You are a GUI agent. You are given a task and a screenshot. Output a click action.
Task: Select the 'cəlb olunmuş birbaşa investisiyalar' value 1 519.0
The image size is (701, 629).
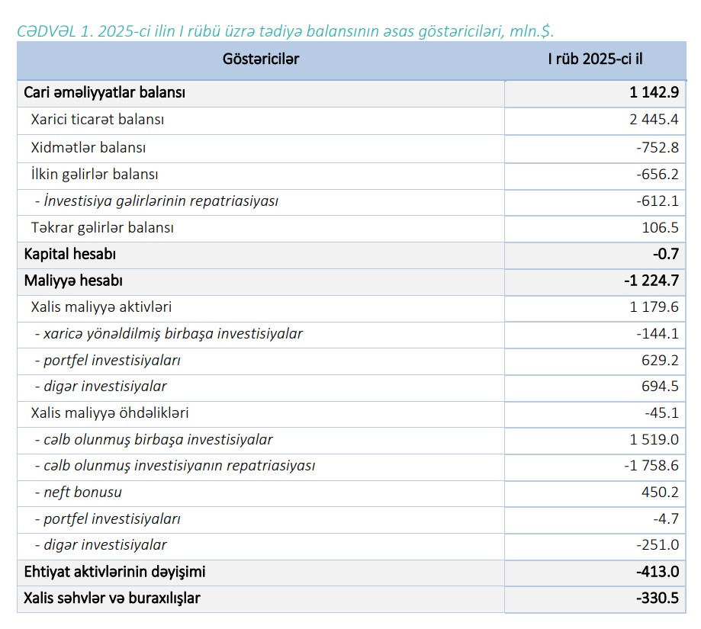point(654,439)
